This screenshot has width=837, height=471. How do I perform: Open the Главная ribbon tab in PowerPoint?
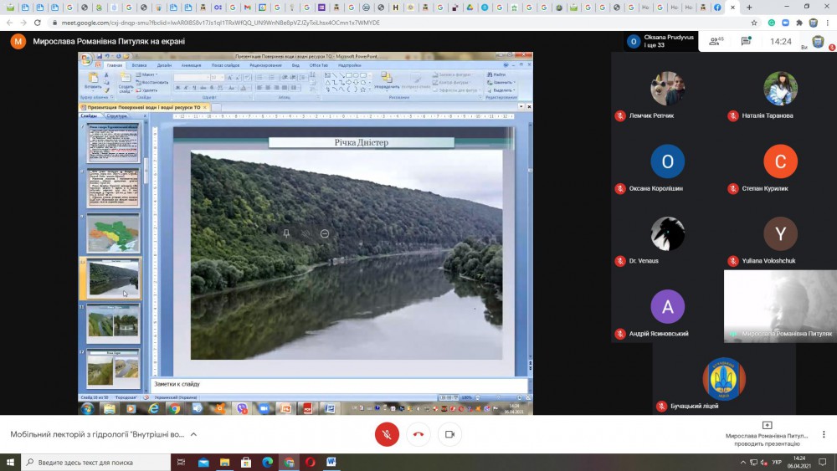(x=114, y=65)
